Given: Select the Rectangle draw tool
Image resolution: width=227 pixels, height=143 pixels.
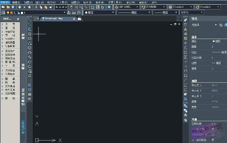Looking at the screenshot, I should [x=30, y=38].
